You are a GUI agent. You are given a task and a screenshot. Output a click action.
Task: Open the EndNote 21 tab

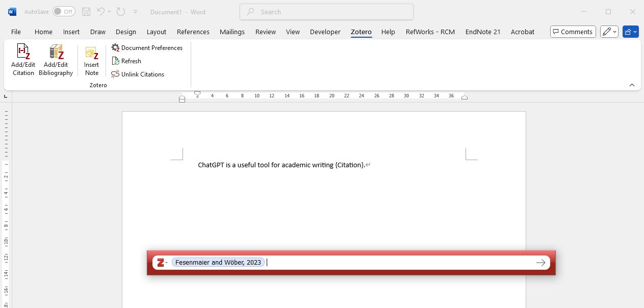point(482,32)
